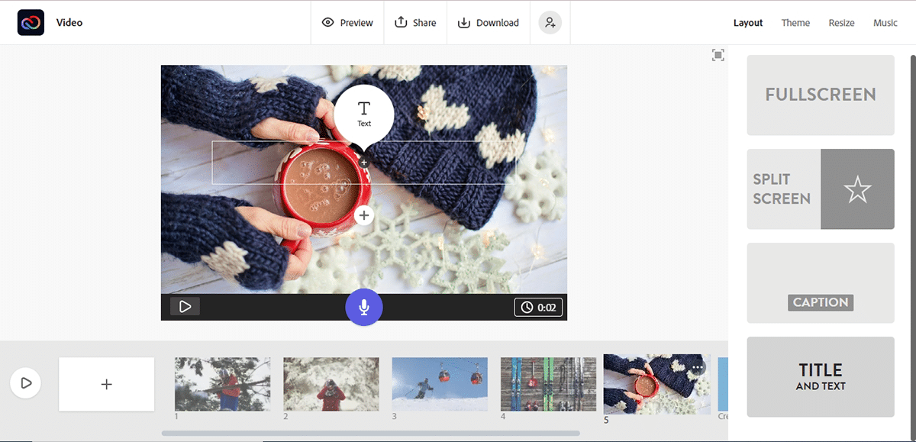This screenshot has width=916, height=442.
Task: Click the Text bubble icon on slide
Action: (x=364, y=115)
